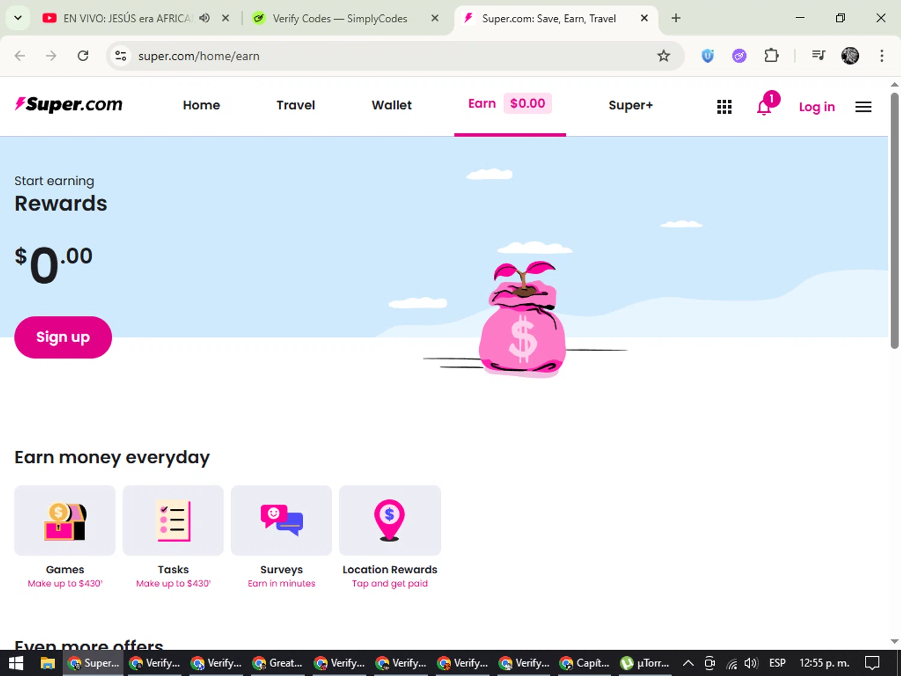Open the Capit... taskbar item

(x=584, y=663)
